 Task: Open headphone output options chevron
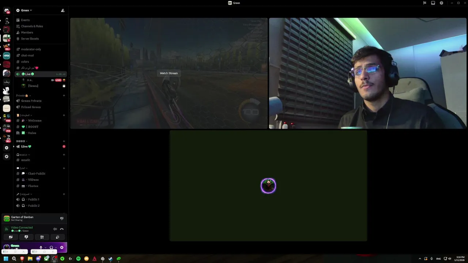pos(56,248)
